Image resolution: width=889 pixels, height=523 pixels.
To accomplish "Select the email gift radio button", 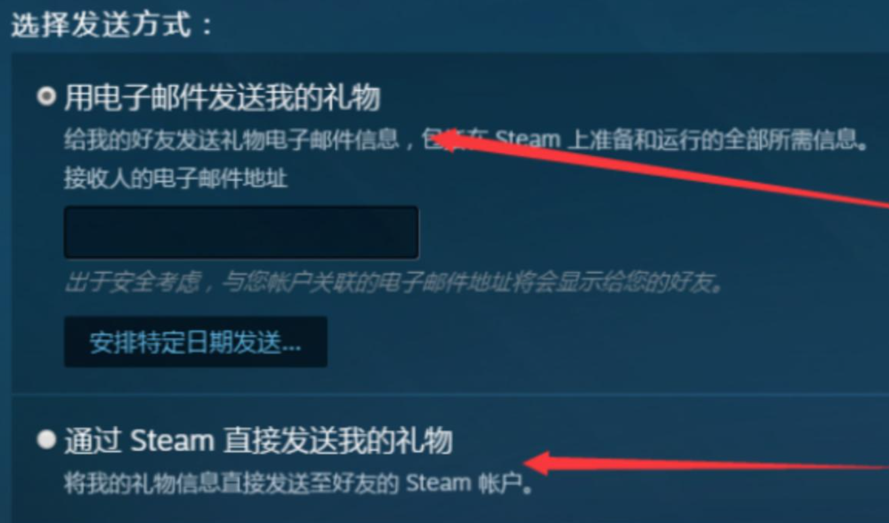I will [46, 98].
